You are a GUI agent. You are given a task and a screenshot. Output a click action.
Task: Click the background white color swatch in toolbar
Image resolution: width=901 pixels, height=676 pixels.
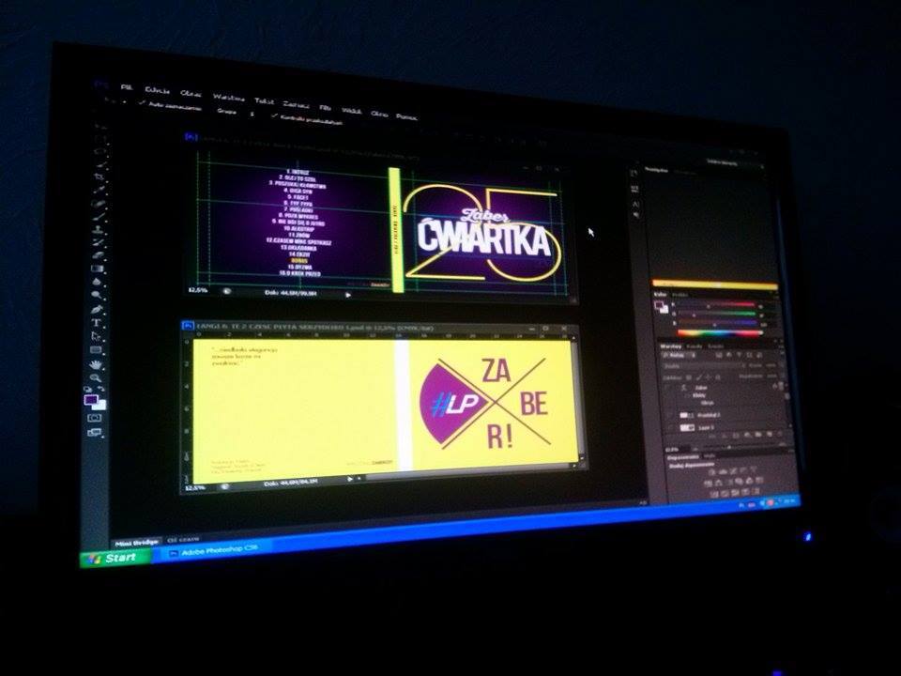pos(99,405)
